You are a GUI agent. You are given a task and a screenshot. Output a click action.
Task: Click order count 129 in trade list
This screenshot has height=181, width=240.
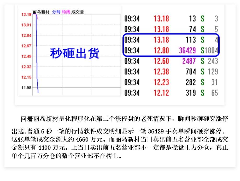213,72
